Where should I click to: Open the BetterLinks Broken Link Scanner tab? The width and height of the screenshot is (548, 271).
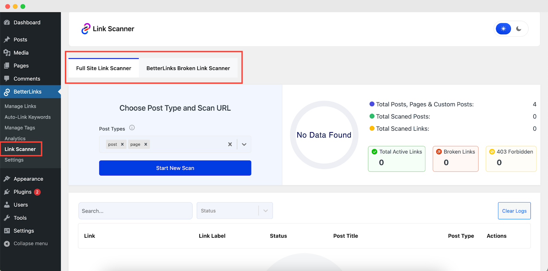pos(188,68)
